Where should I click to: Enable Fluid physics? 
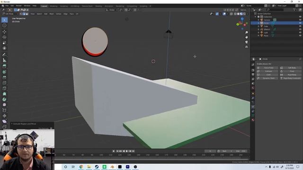[x=291, y=71]
